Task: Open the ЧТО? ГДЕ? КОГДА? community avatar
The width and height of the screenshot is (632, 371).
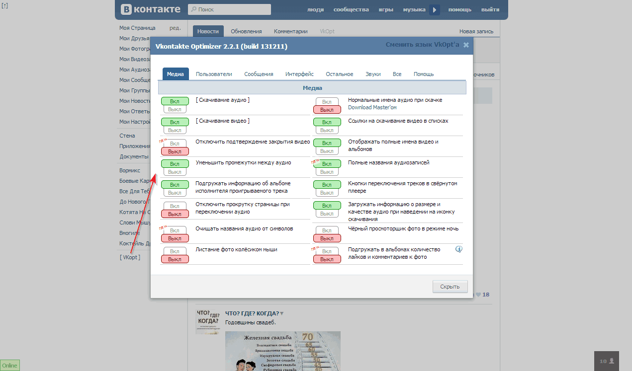Action: click(x=208, y=321)
